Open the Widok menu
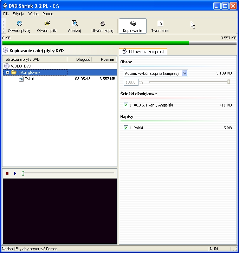 point(33,14)
